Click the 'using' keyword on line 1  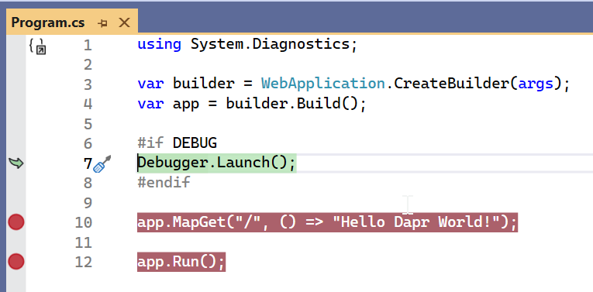coord(159,45)
